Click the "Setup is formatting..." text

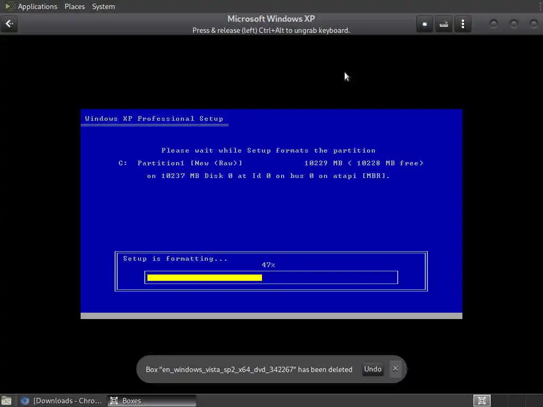(x=175, y=259)
